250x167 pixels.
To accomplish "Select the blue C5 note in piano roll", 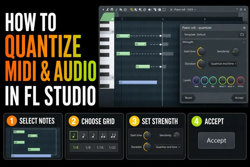I will click(x=138, y=82).
